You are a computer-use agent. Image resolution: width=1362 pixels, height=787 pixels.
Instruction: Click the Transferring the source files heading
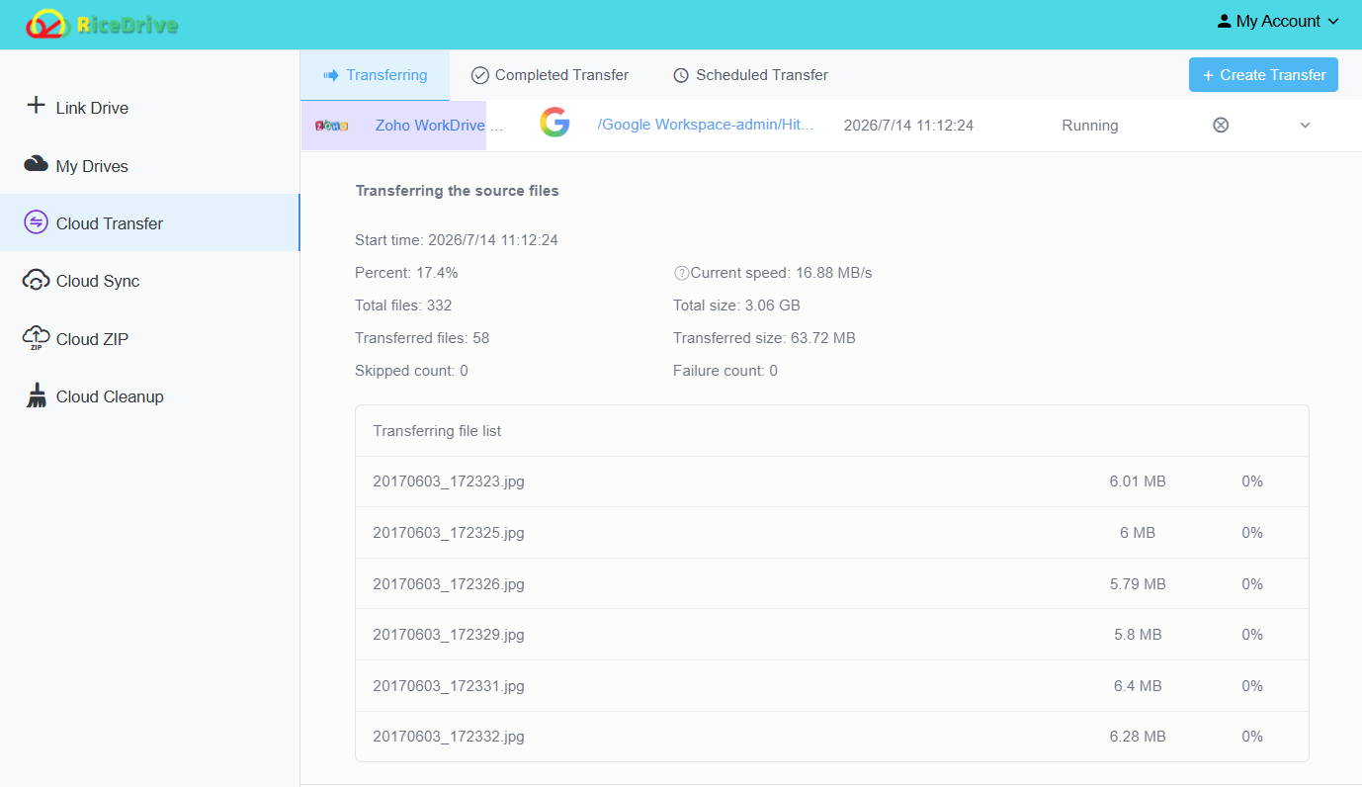tap(457, 191)
